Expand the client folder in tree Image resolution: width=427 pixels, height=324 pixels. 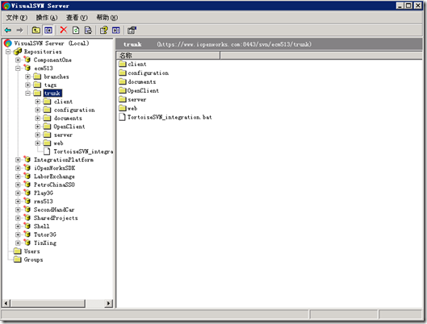[38, 102]
